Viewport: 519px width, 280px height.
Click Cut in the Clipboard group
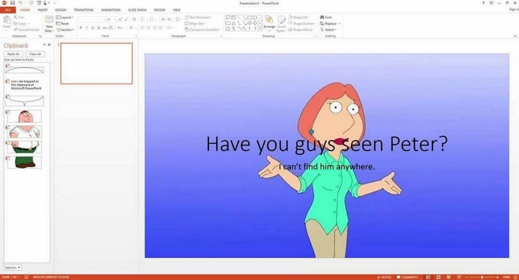18,17
